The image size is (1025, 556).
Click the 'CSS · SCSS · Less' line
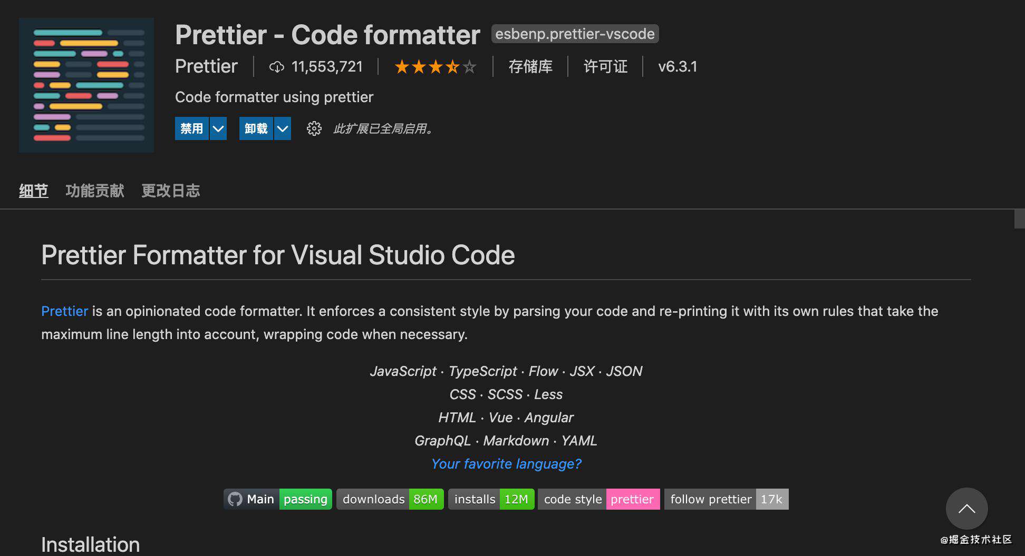(506, 394)
